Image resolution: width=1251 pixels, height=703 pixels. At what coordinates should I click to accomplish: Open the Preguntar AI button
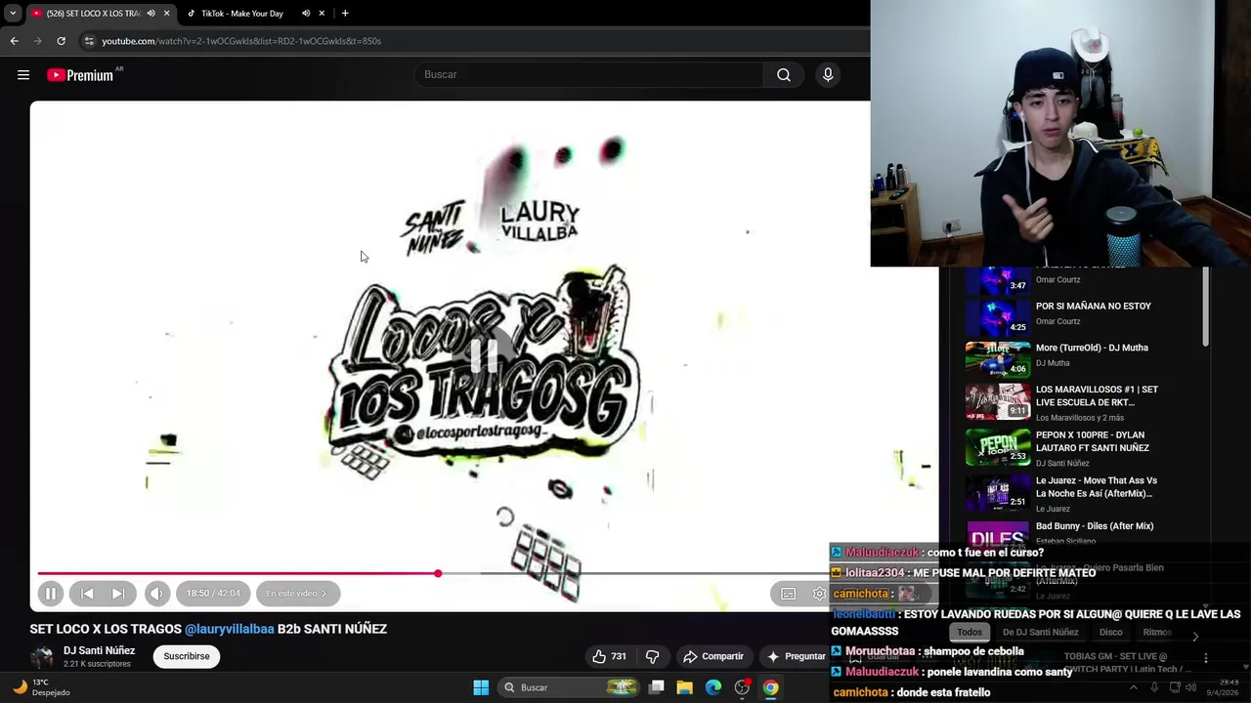point(797,656)
